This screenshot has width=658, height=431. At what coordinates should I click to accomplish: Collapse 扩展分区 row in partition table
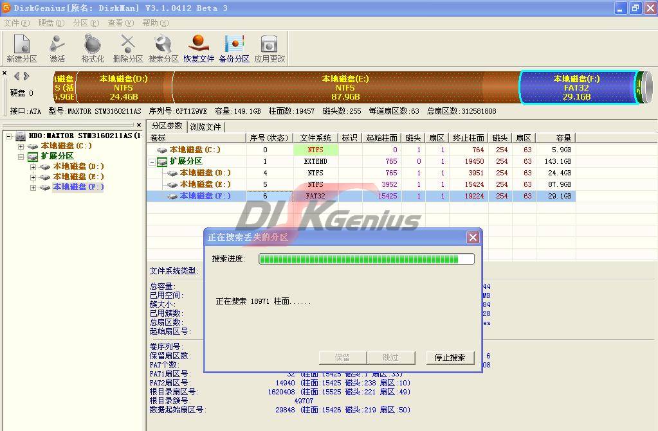(152, 161)
